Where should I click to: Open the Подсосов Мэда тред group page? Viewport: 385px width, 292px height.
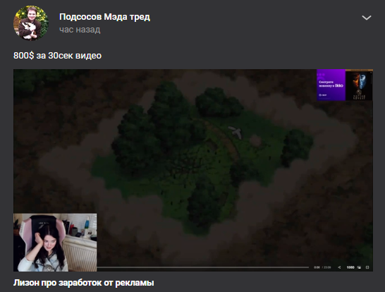click(x=104, y=17)
